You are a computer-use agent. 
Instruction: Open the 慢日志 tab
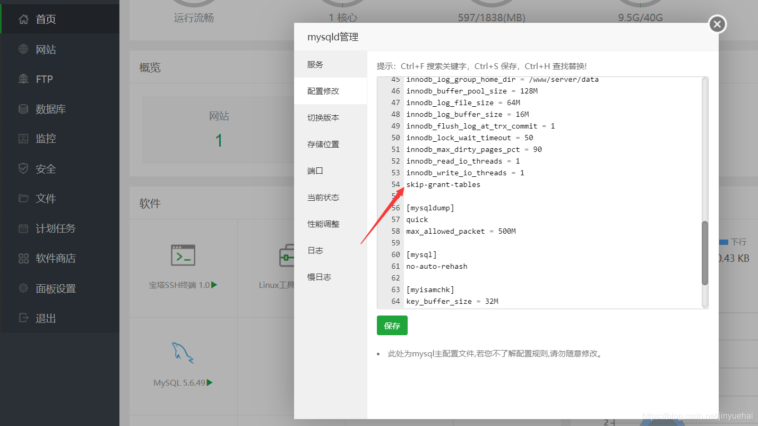pyautogui.click(x=330, y=277)
